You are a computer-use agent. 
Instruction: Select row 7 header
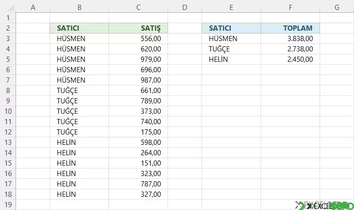point(8,80)
